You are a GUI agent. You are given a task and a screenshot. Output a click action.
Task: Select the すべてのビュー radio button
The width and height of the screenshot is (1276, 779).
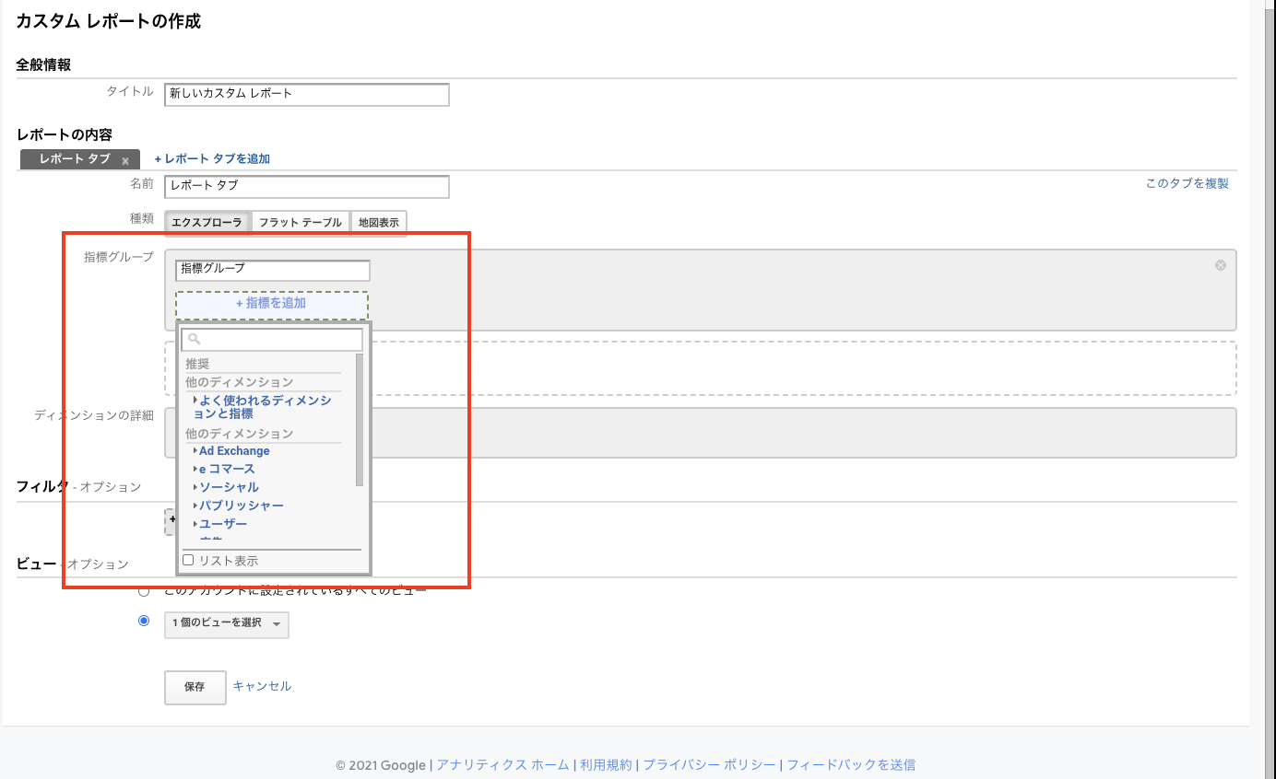point(144,590)
